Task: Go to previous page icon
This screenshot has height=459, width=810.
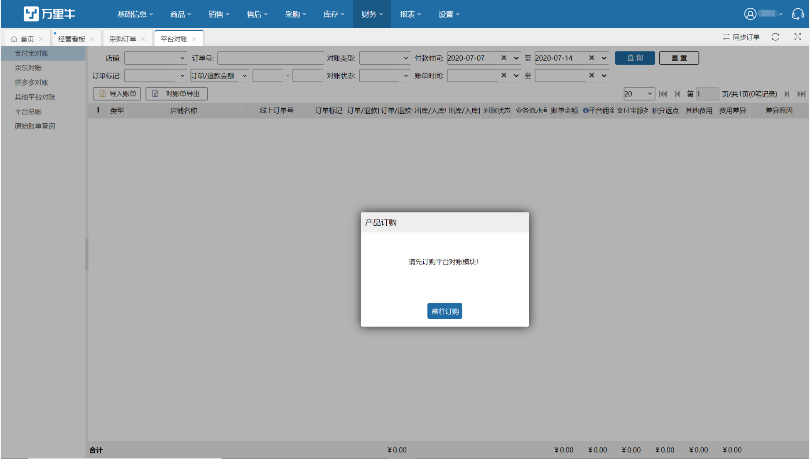Action: click(677, 94)
